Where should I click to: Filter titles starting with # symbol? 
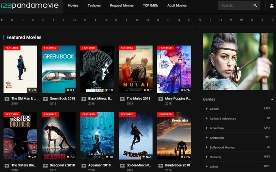click(x=2, y=20)
